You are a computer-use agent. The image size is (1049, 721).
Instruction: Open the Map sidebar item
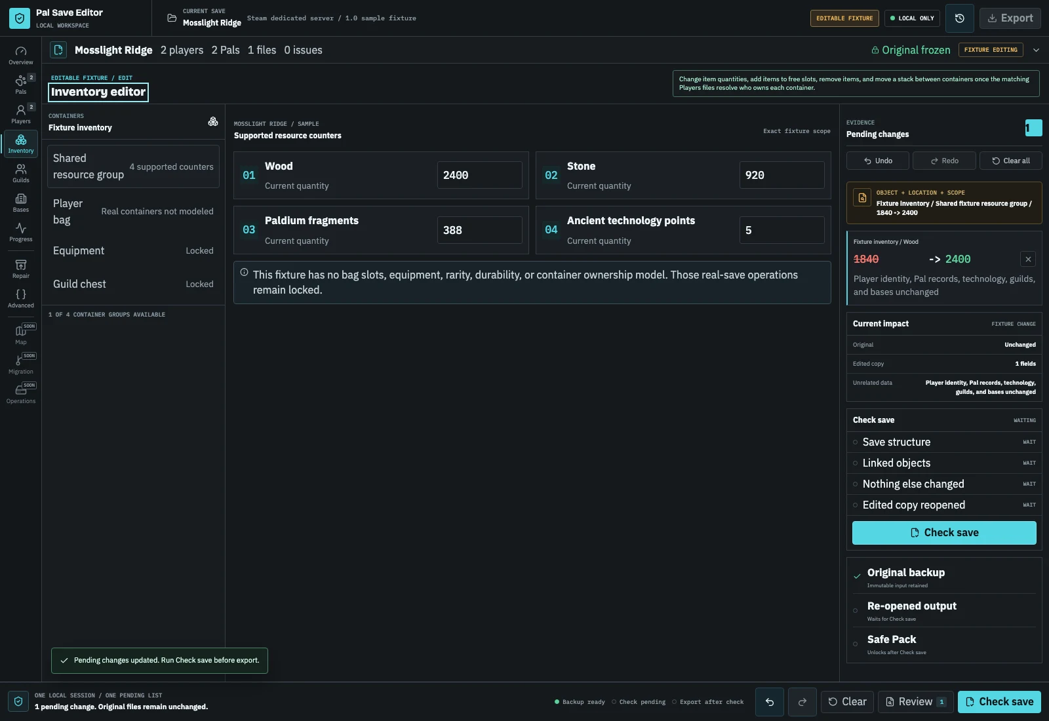point(21,336)
